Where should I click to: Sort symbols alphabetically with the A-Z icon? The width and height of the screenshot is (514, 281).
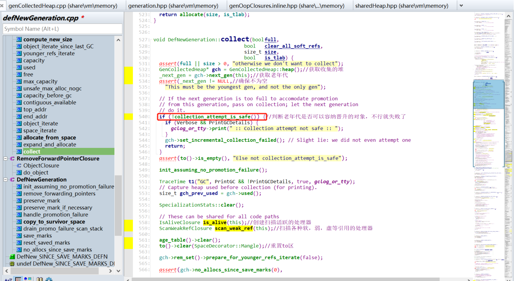coord(8,279)
